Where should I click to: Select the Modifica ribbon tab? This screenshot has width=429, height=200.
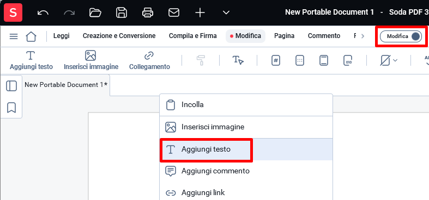245,36
